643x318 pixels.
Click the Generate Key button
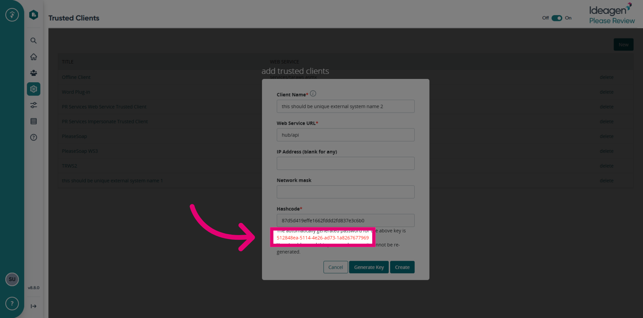(369, 267)
